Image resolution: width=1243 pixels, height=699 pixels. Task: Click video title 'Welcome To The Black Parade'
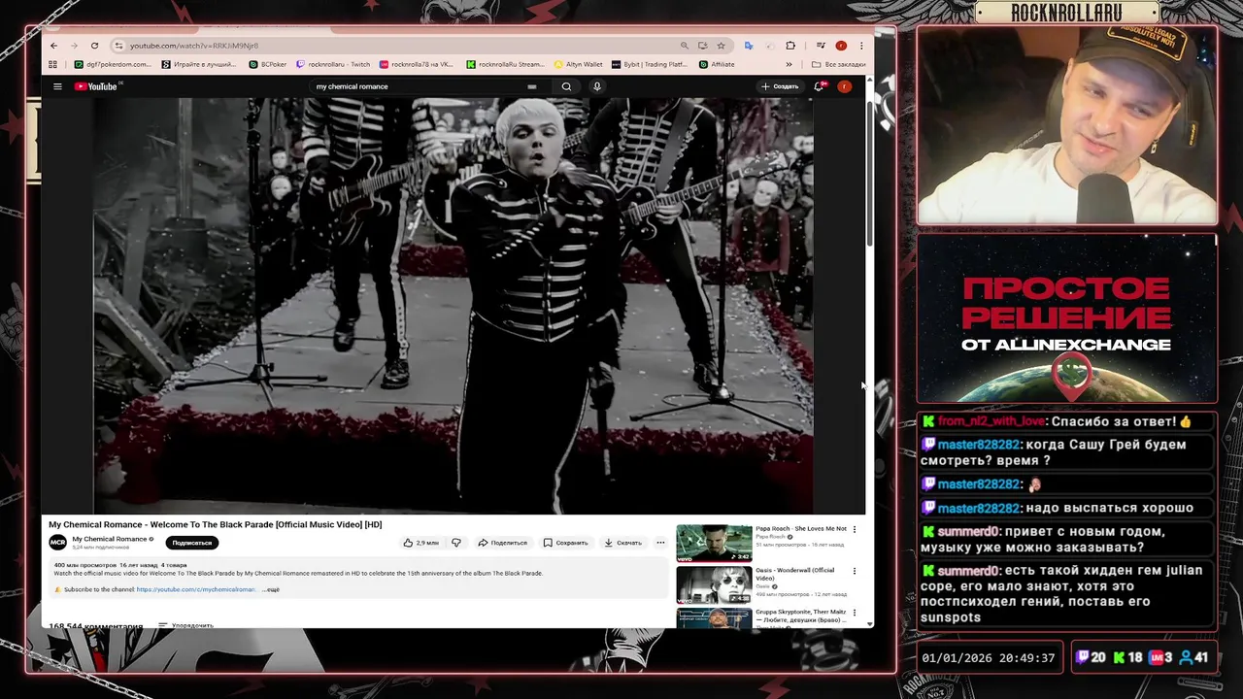tap(216, 524)
